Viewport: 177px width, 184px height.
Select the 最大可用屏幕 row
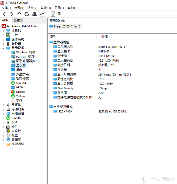click(x=92, y=74)
